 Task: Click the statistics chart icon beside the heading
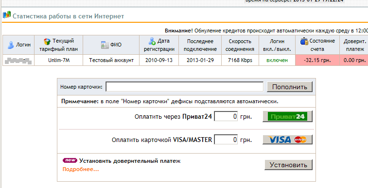[7, 15]
